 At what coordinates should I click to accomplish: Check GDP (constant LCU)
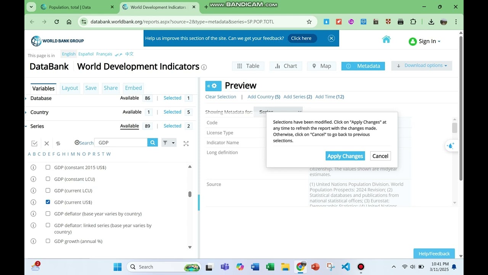48,179
